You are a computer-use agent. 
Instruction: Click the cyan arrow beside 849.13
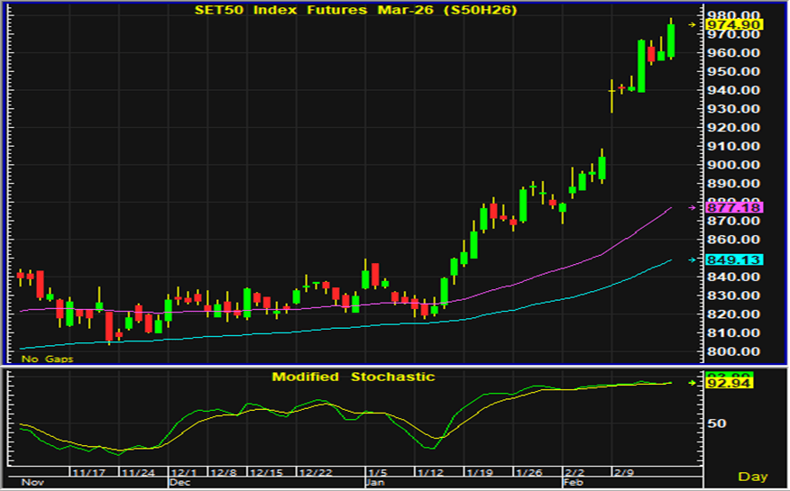pos(694,260)
